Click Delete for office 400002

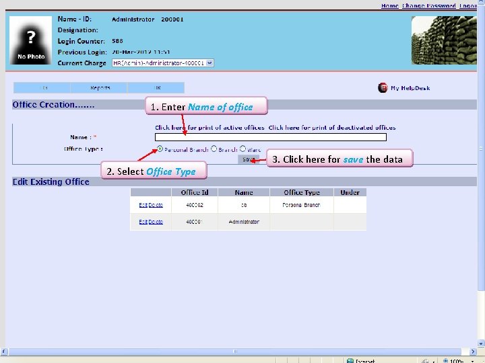click(156, 205)
